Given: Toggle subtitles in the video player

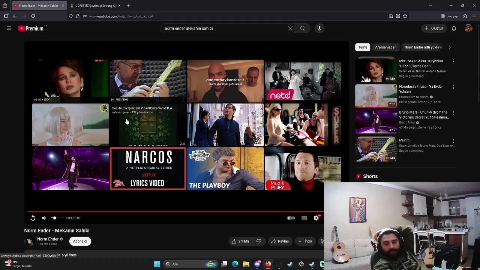Looking at the screenshot, I should click(x=304, y=218).
